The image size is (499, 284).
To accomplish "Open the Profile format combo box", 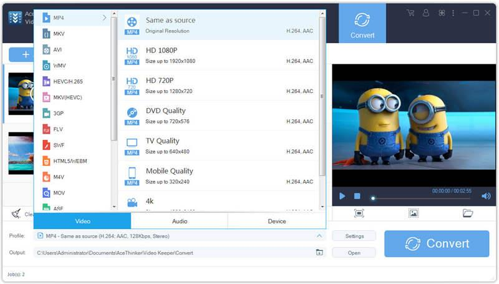I will pos(180,236).
